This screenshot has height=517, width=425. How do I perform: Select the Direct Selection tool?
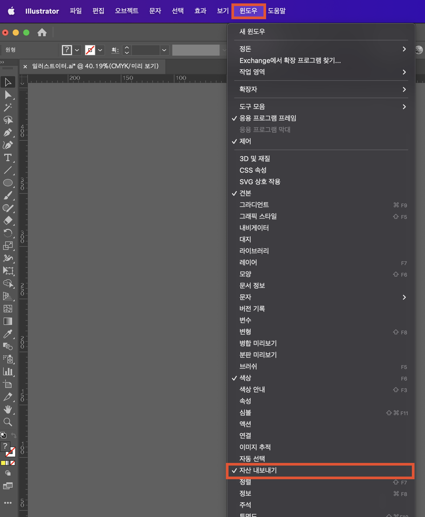coord(8,95)
